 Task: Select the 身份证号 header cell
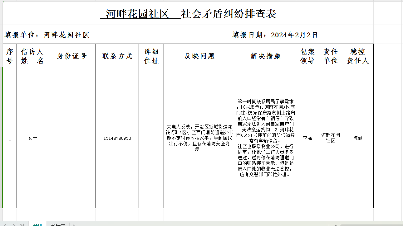coord(72,56)
